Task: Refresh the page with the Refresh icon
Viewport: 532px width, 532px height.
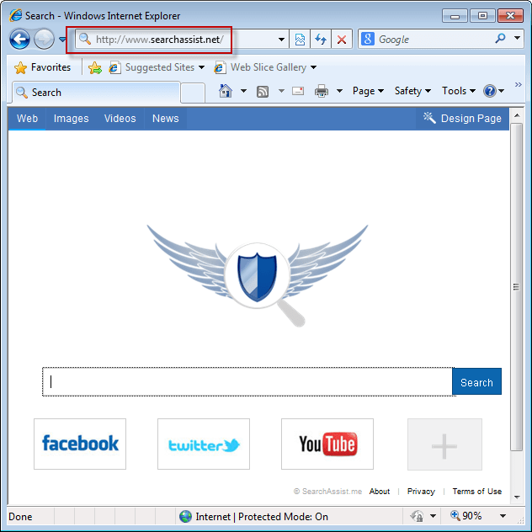Action: [321, 40]
